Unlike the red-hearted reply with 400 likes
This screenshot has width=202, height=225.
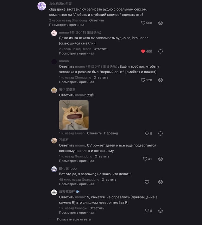(143, 51)
